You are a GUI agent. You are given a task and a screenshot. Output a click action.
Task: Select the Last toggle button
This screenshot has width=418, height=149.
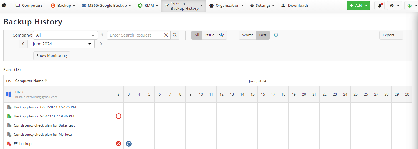tap(263, 35)
